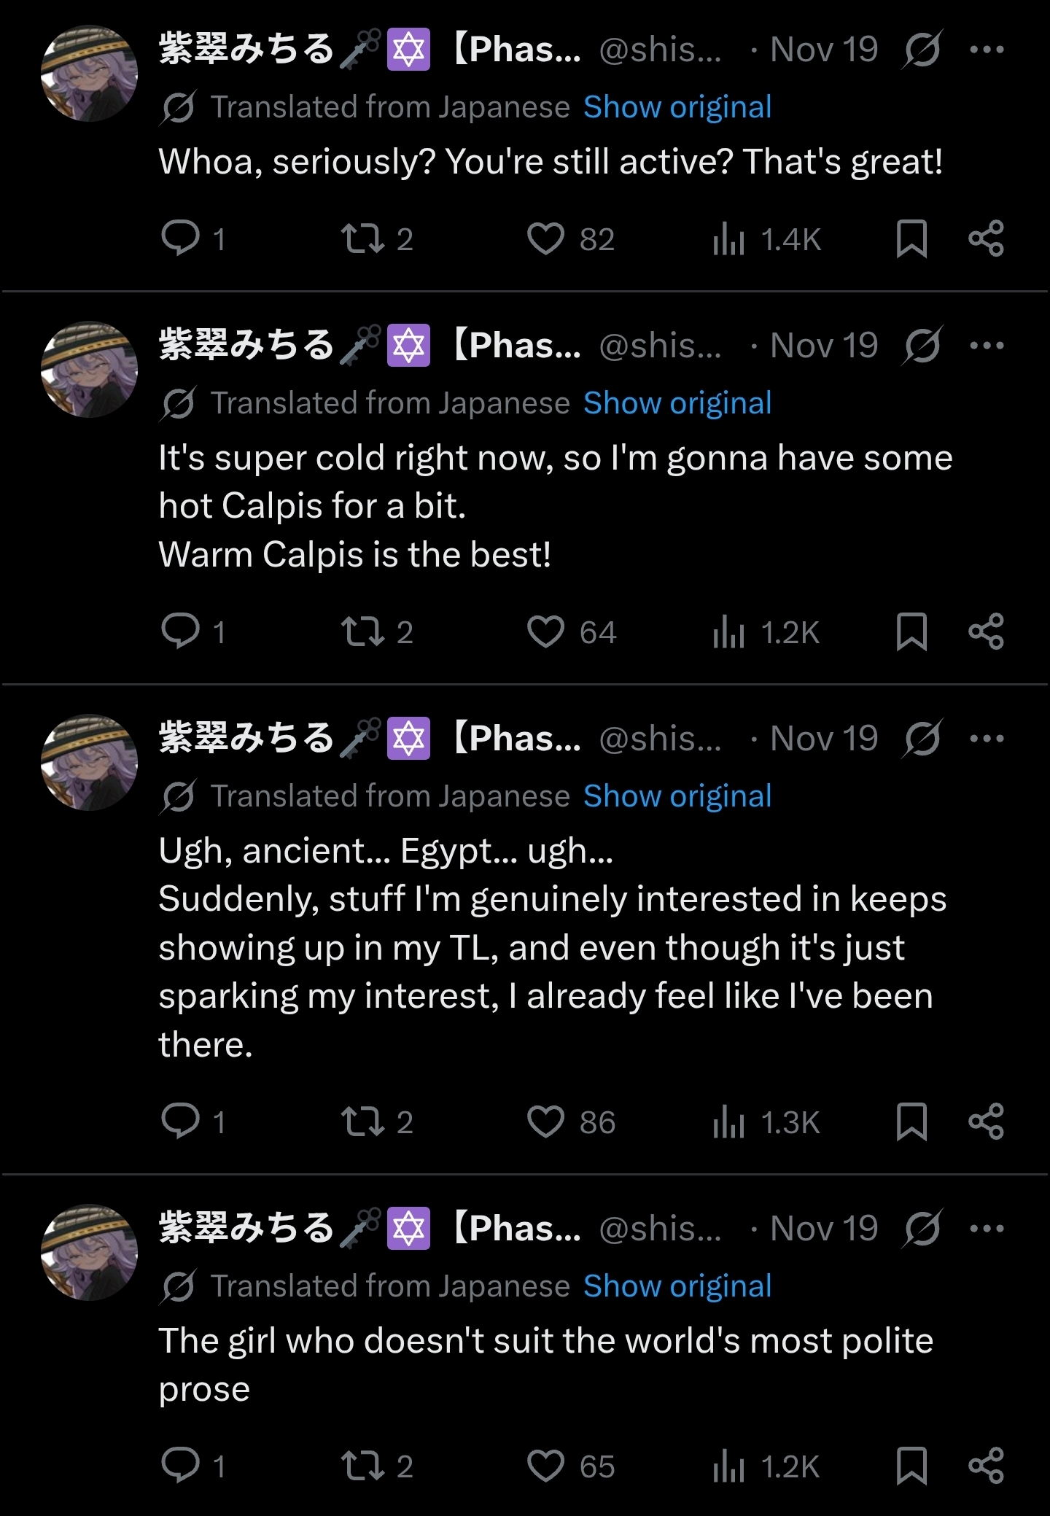This screenshot has width=1050, height=1516.
Task: Toggle bookmark on the ancient Egypt tweet
Action: coord(911,1122)
